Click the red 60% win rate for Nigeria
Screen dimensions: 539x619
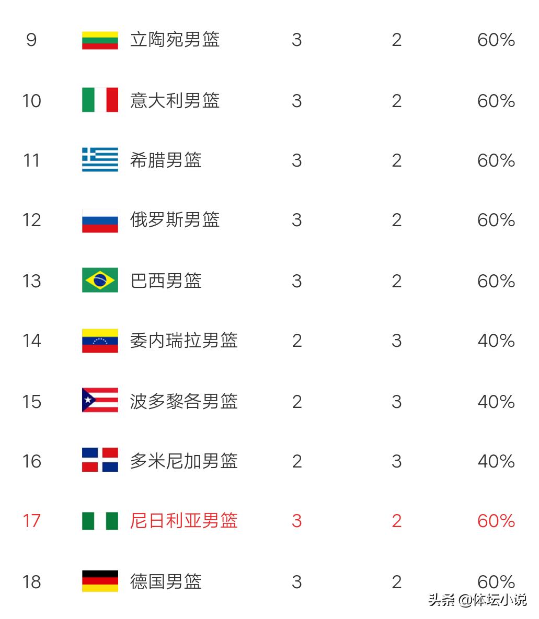pos(496,521)
